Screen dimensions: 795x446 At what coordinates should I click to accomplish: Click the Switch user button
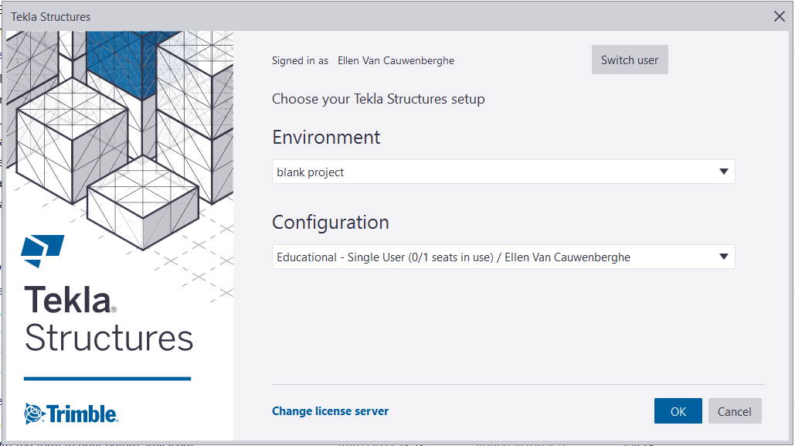[x=629, y=60]
